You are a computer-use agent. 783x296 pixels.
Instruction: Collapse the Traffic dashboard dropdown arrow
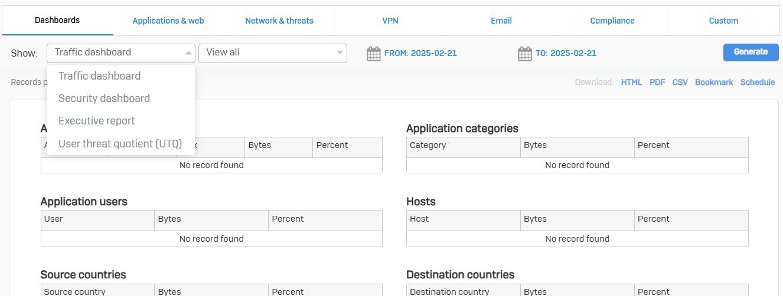(x=188, y=52)
